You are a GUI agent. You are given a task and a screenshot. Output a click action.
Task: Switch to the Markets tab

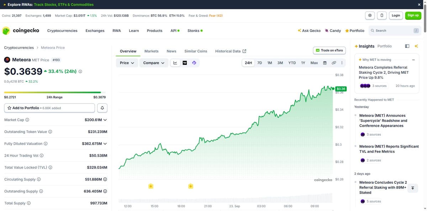151,51
